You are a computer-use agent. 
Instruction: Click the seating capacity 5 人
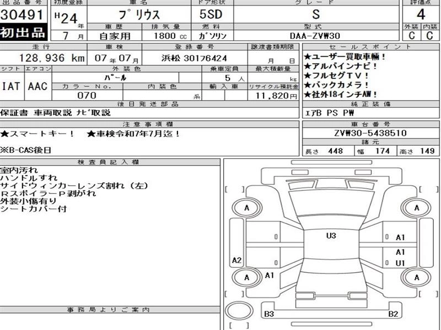pos(235,78)
